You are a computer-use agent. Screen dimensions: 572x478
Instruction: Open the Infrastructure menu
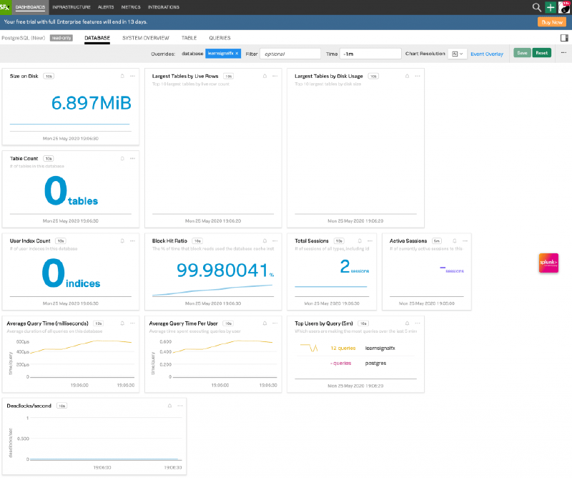(x=71, y=7)
